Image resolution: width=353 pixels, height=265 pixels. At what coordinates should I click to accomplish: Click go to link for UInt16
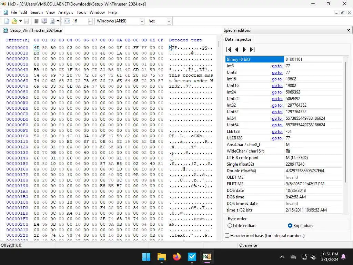[x=277, y=86]
